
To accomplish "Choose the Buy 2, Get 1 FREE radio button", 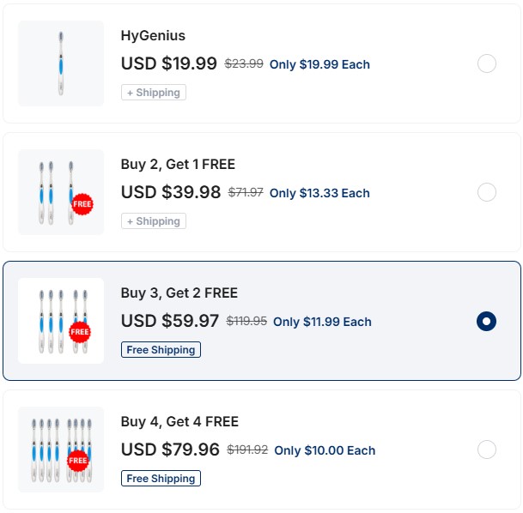I will click(x=486, y=192).
